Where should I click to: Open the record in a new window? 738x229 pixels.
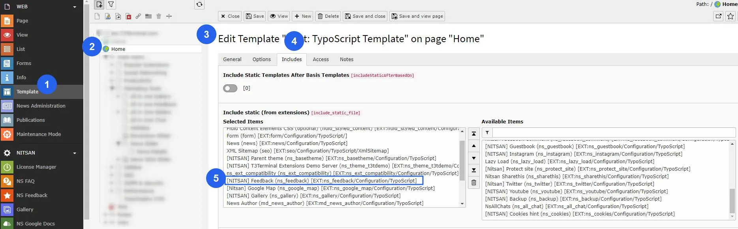pyautogui.click(x=719, y=16)
